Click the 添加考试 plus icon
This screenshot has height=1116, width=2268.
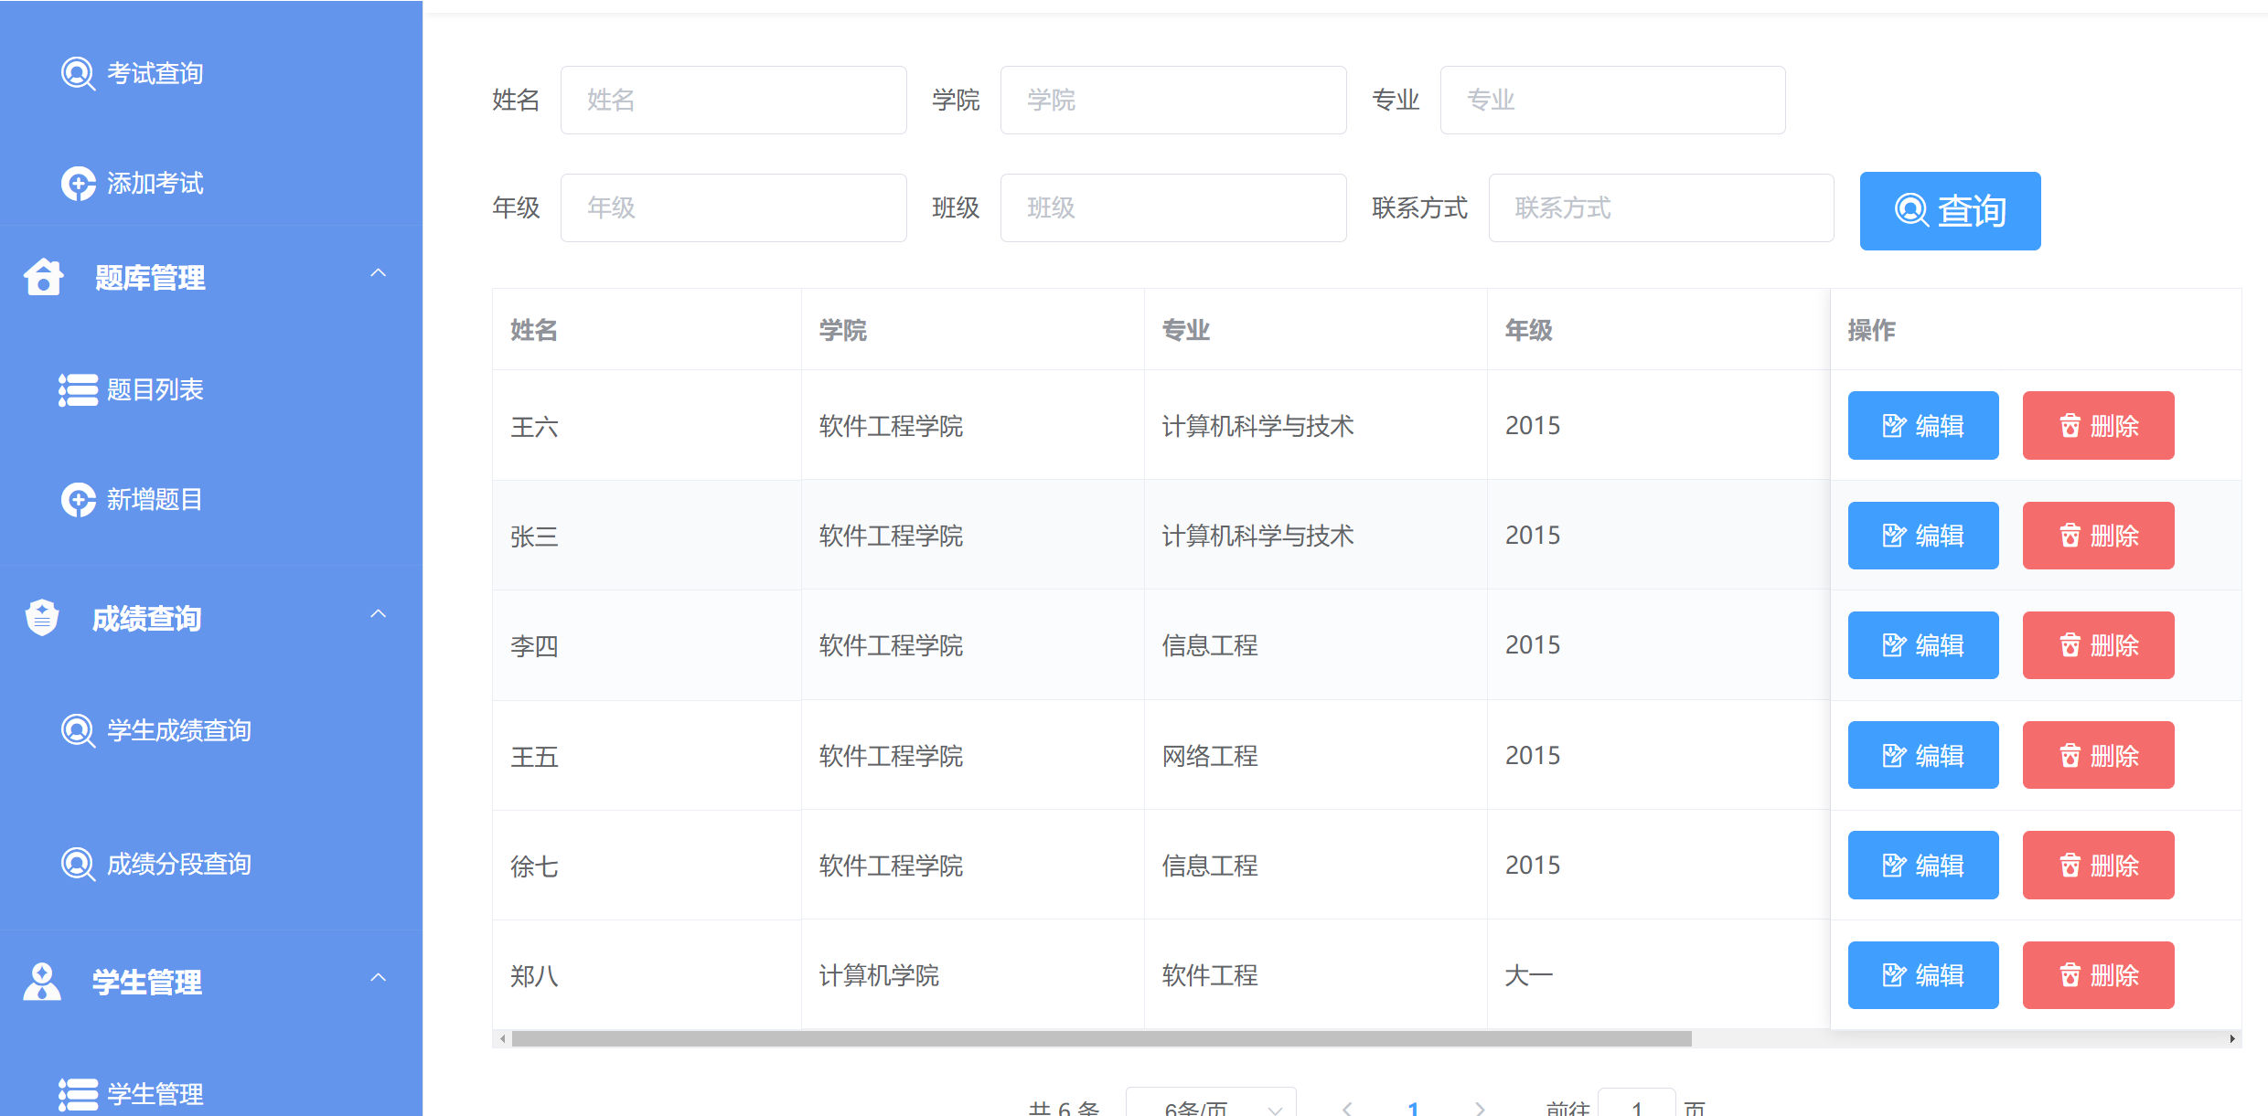pyautogui.click(x=77, y=184)
